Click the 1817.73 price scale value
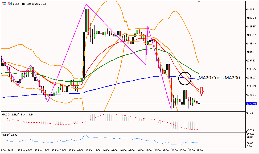 (251, 18)
